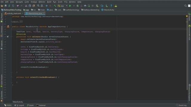This screenshot has height=107, width=191.
Task: Click the override gutter icon beside onCreate
Action: point(8,37)
